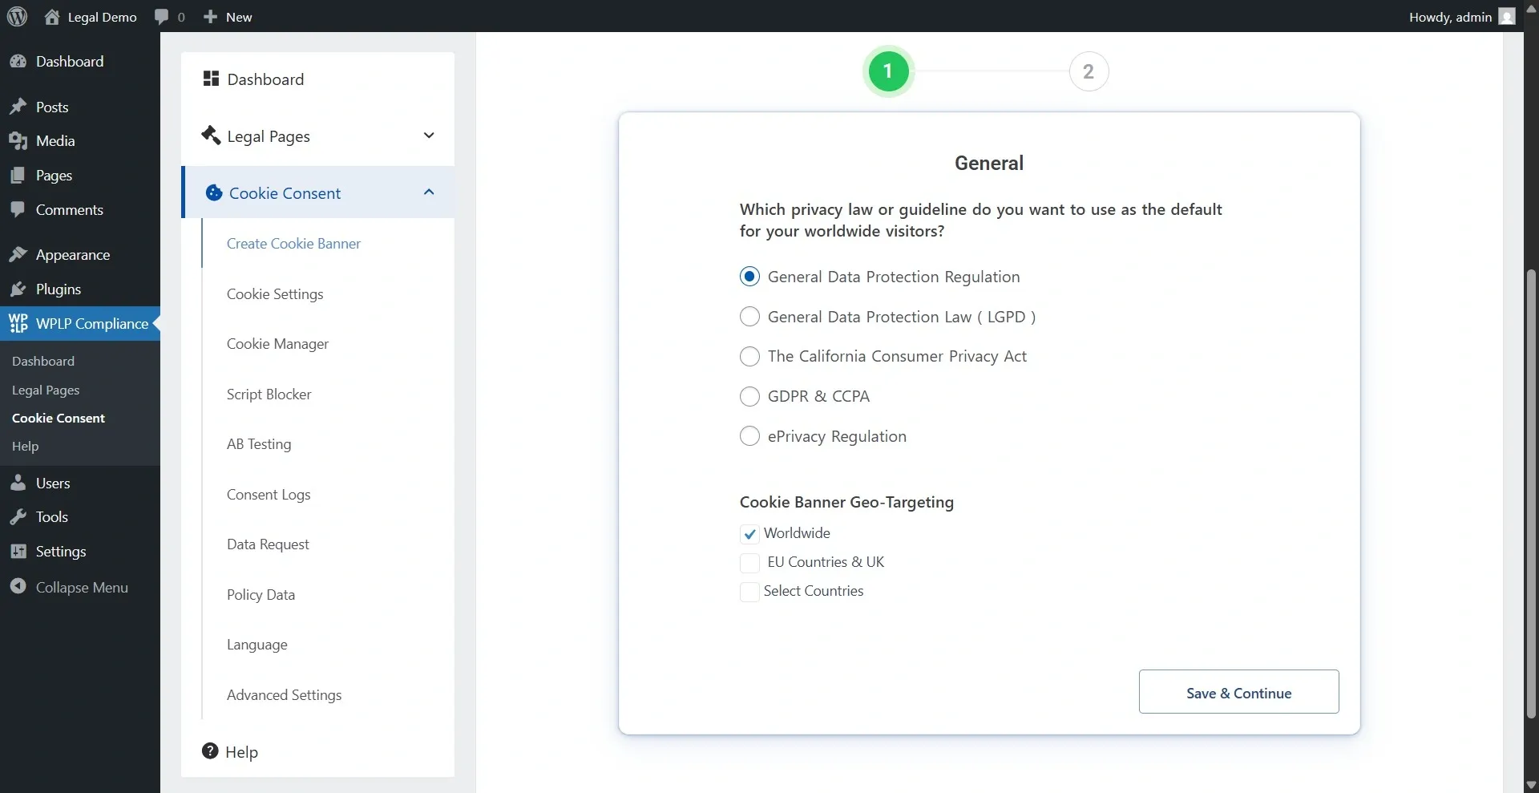
Task: Click the Comments speech bubble icon in sidebar
Action: click(x=18, y=209)
